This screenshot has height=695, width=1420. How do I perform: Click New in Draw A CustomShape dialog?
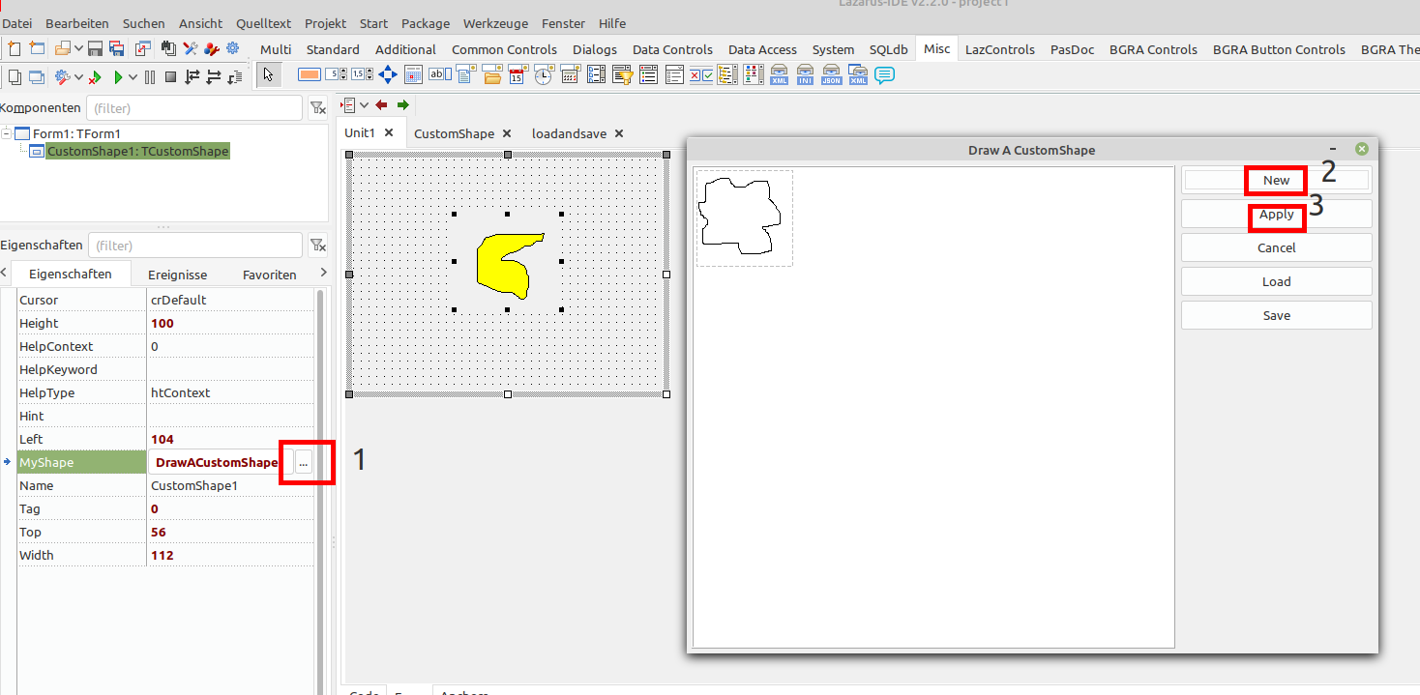coord(1276,180)
